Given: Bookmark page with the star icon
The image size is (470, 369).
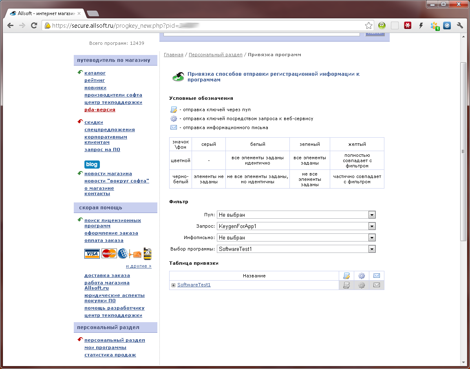Looking at the screenshot, I should point(368,26).
